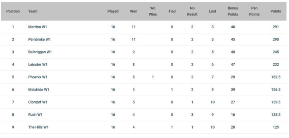Sort by Lost column header
The height and width of the screenshot is (138, 289).
tap(212, 11)
